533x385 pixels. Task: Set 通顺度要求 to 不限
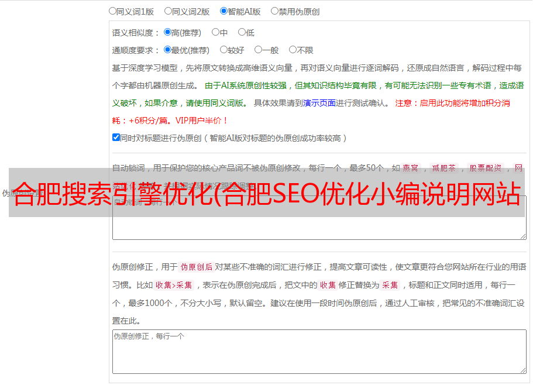[293, 50]
